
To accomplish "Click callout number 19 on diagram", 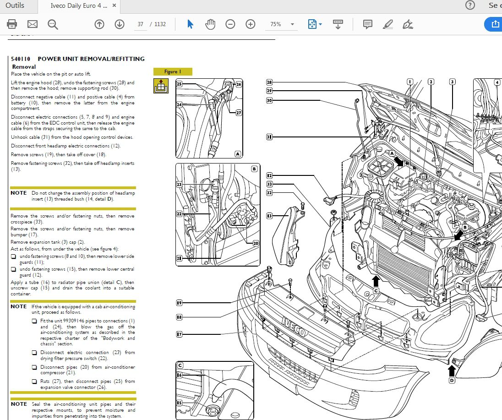I will coord(179,302).
